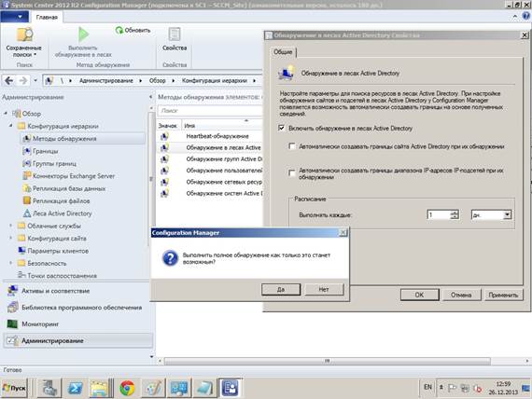Open Help question mark icon
532x399 pixels.
pyautogui.click(x=526, y=16)
